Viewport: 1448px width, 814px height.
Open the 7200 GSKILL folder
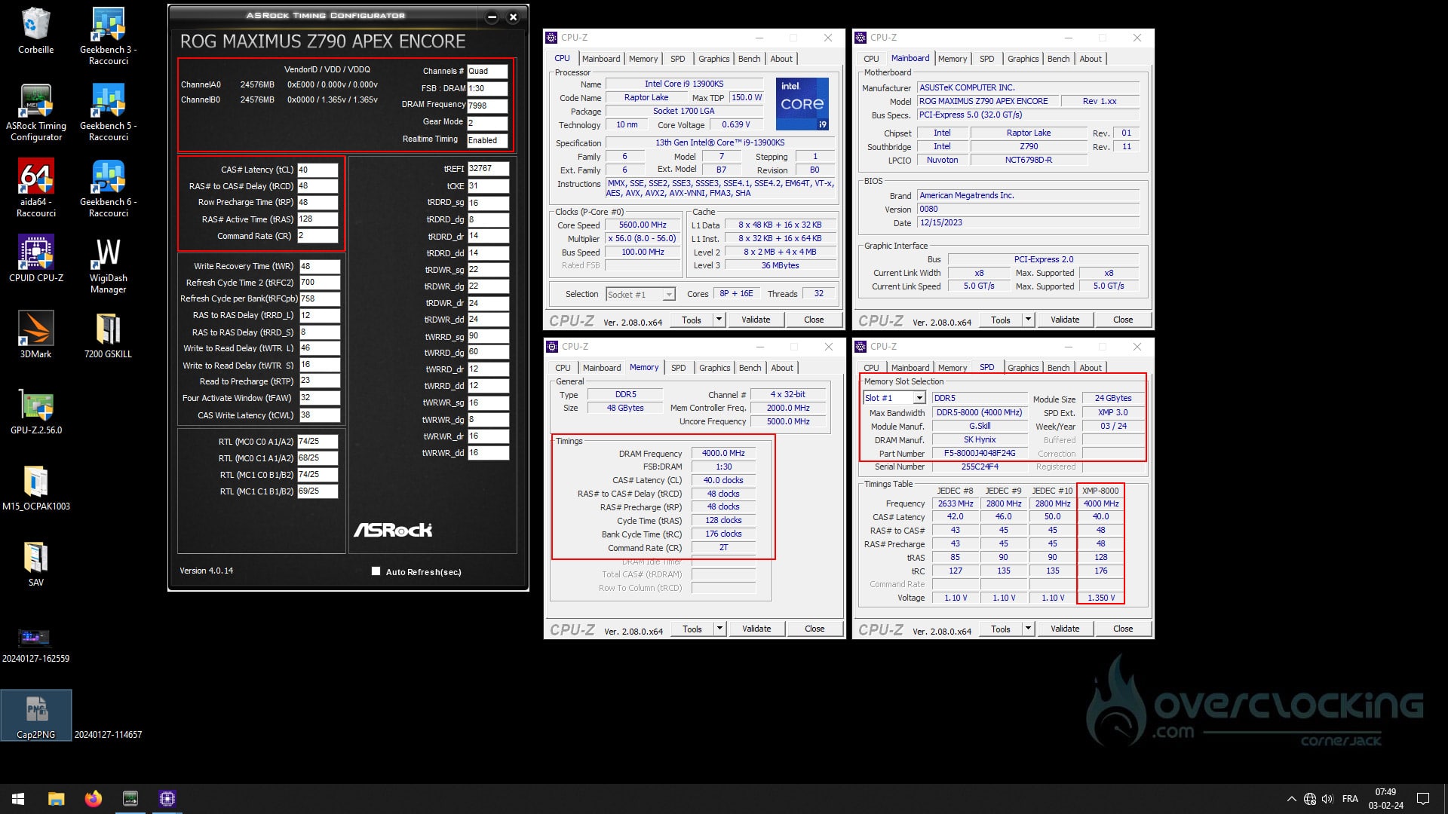click(107, 330)
